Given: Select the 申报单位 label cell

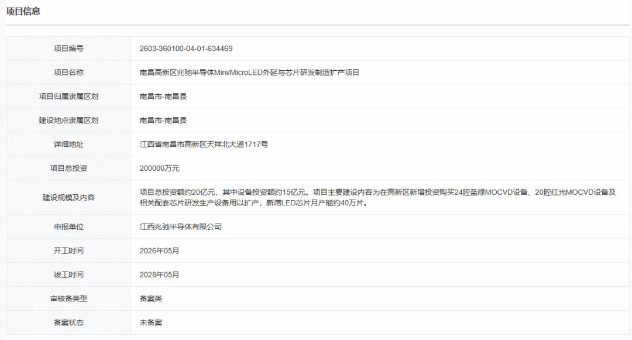Looking at the screenshot, I should pyautogui.click(x=68, y=226).
